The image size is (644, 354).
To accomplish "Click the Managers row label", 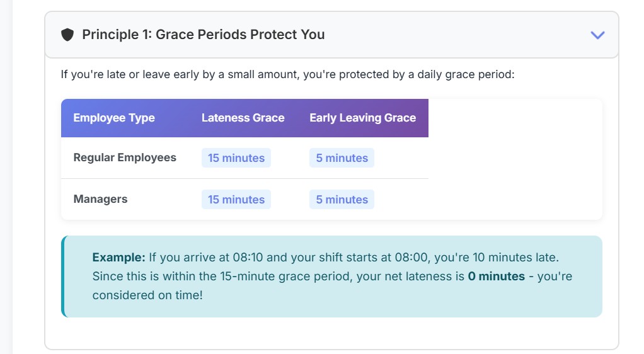I will [x=100, y=199].
